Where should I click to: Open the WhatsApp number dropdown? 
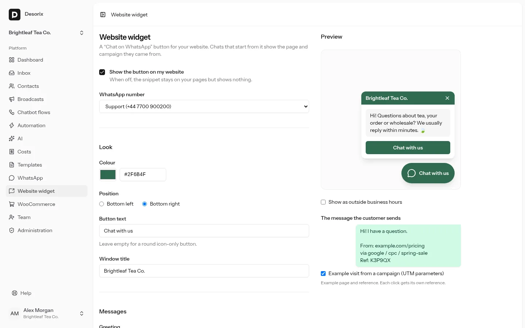tap(204, 106)
